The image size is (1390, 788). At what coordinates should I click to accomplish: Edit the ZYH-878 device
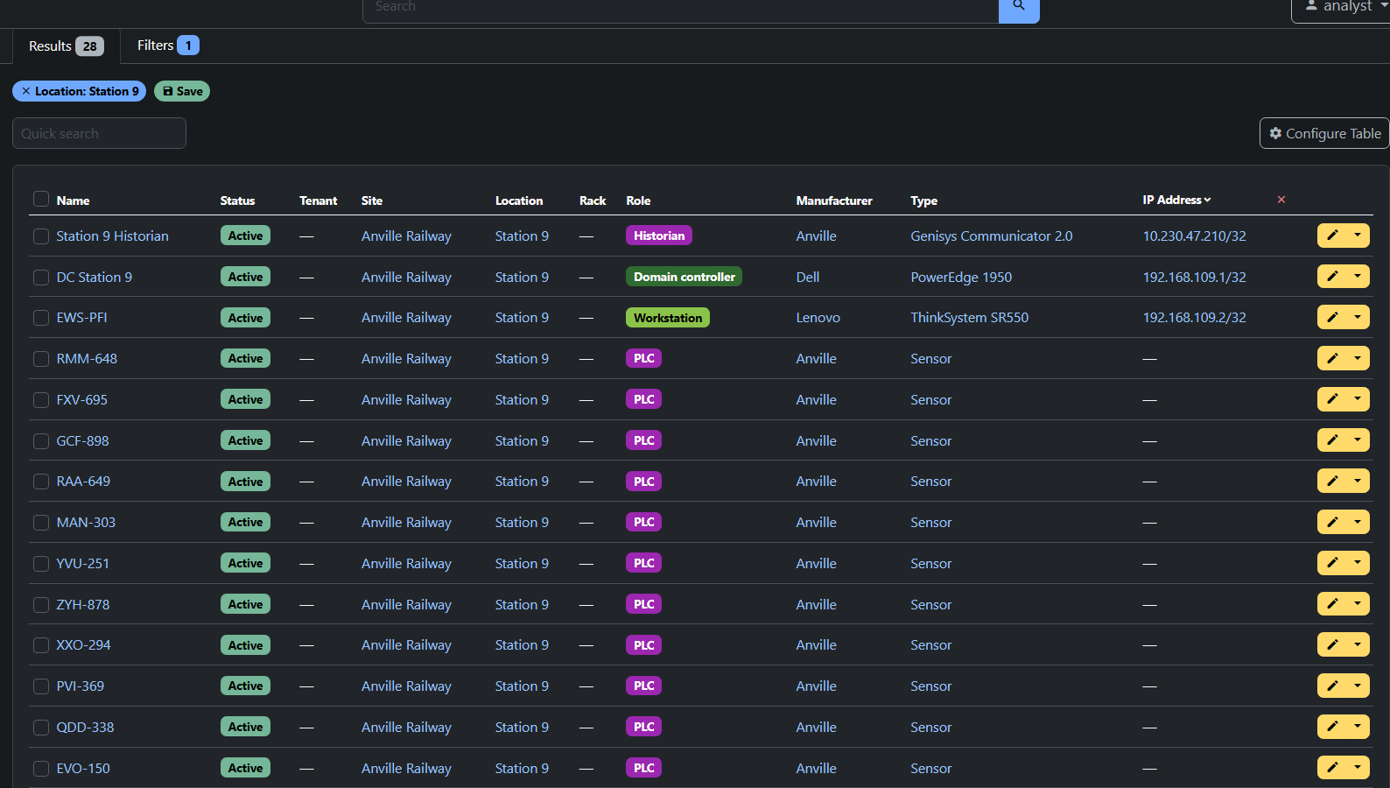point(1332,604)
